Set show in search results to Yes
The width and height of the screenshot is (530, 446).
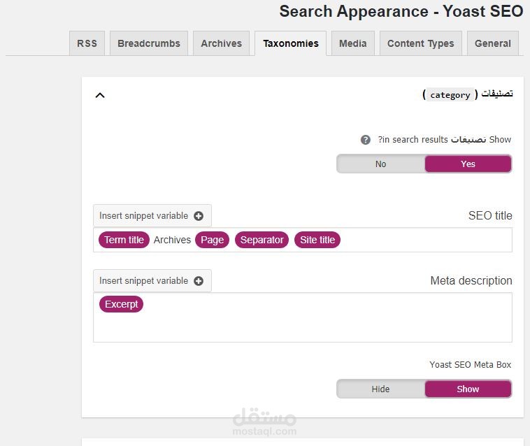click(468, 164)
